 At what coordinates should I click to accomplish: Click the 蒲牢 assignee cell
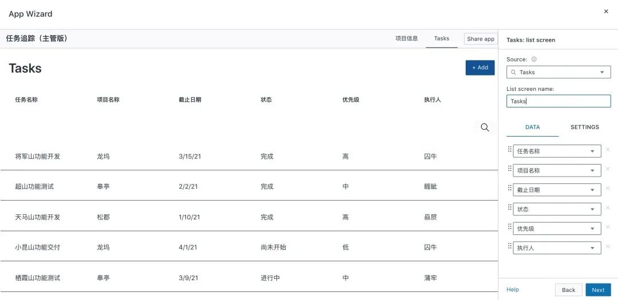430,278
